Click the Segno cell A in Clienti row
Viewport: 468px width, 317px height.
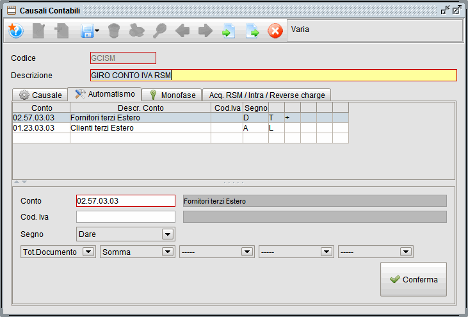(x=256, y=127)
